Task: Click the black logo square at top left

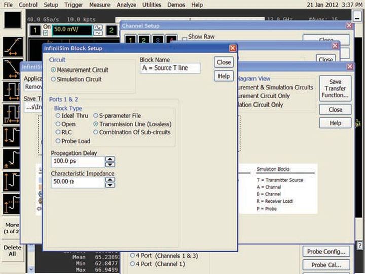Action: coord(13,20)
